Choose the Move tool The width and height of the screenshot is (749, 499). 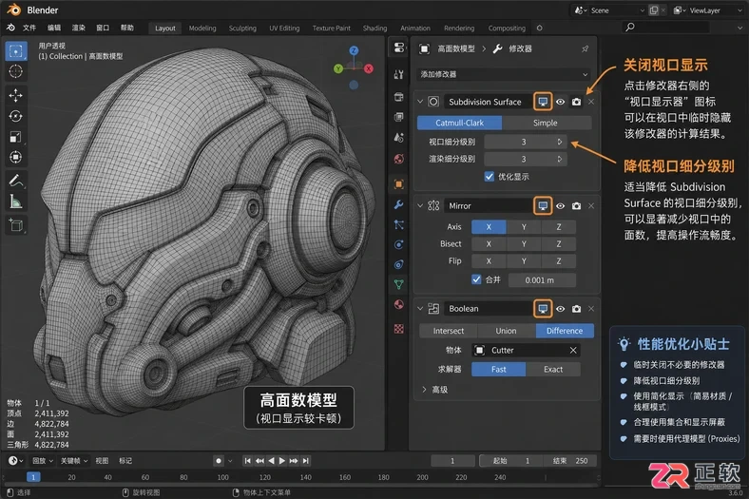coord(16,95)
